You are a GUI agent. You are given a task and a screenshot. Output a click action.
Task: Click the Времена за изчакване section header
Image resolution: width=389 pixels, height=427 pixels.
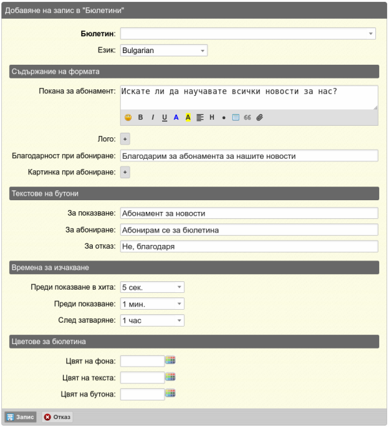[x=194, y=268]
